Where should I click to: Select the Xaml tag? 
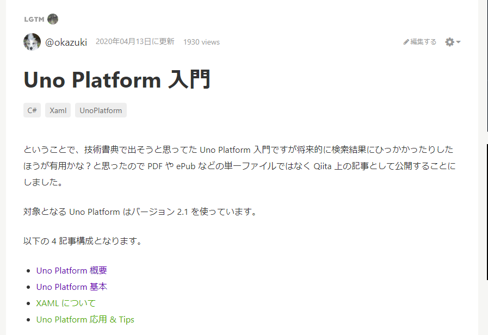58,110
